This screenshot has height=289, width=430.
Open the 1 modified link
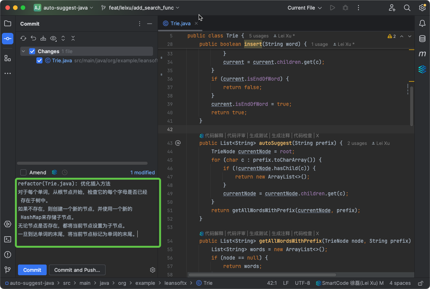pos(142,172)
